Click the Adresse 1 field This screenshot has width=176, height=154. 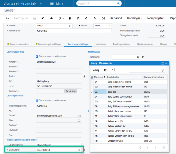59,62
